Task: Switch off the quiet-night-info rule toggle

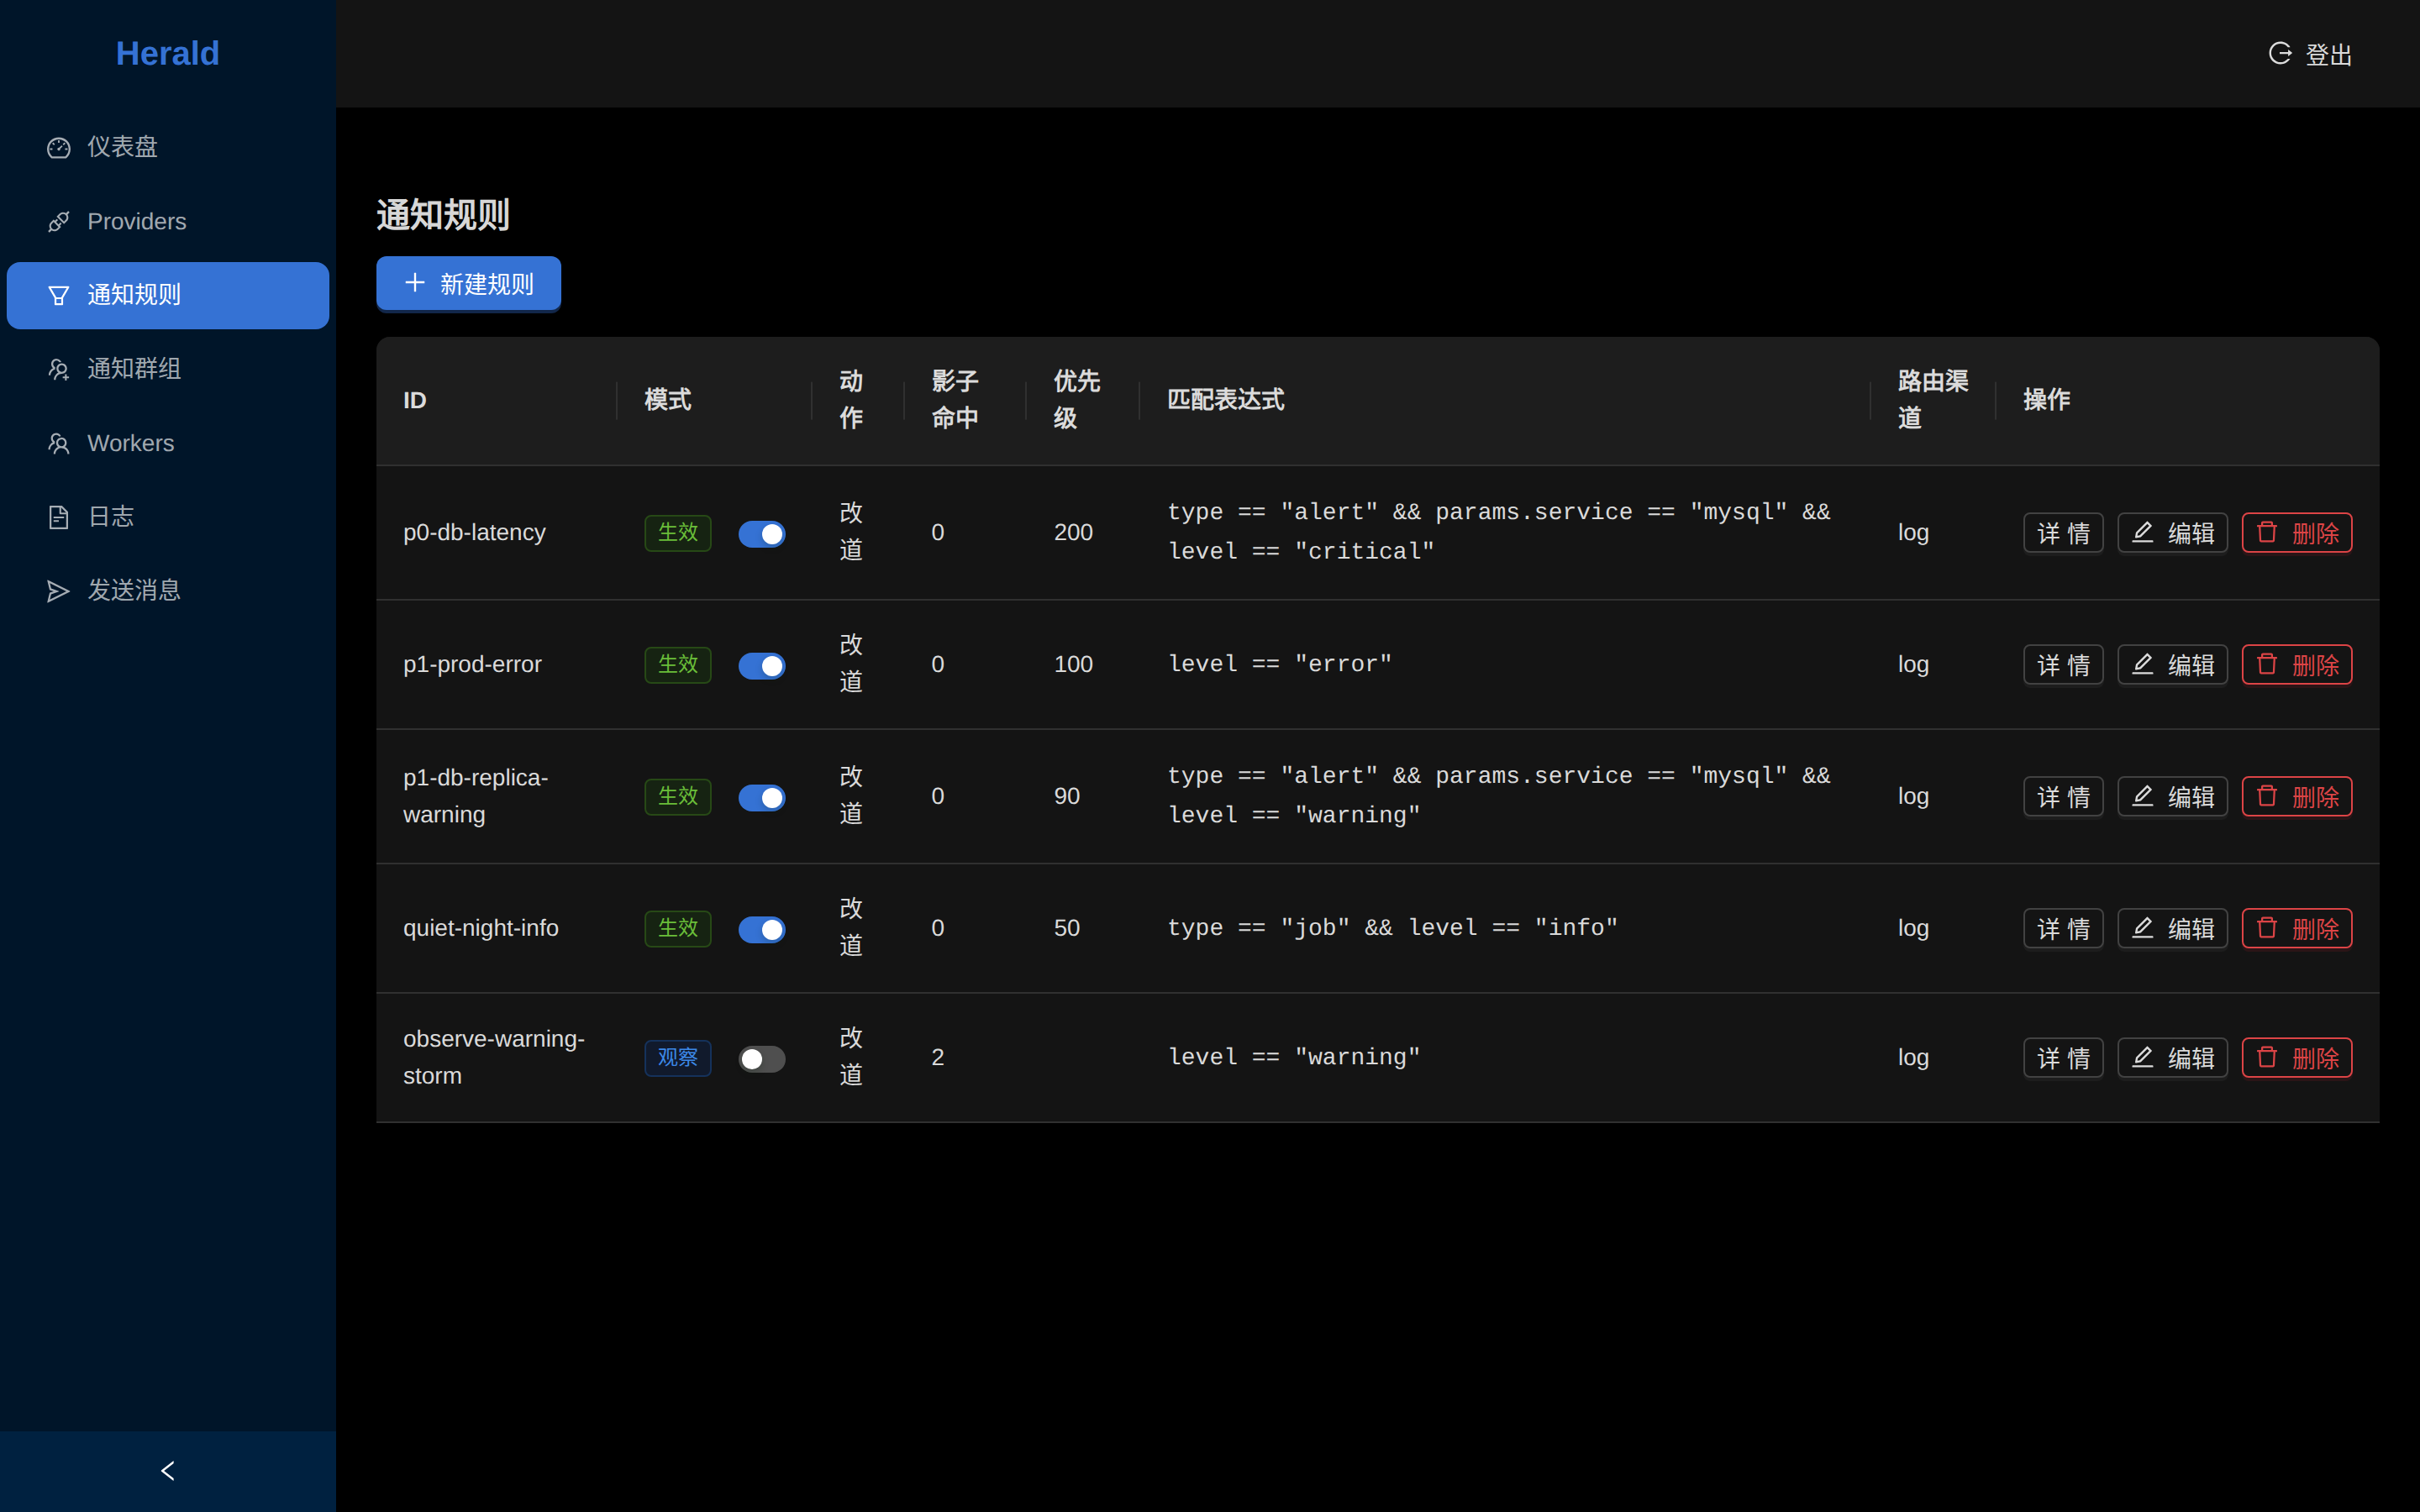Action: pyautogui.click(x=762, y=930)
